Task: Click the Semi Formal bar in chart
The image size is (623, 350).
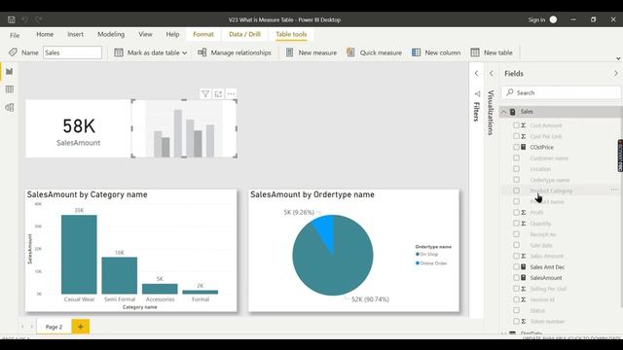Action: [120, 275]
